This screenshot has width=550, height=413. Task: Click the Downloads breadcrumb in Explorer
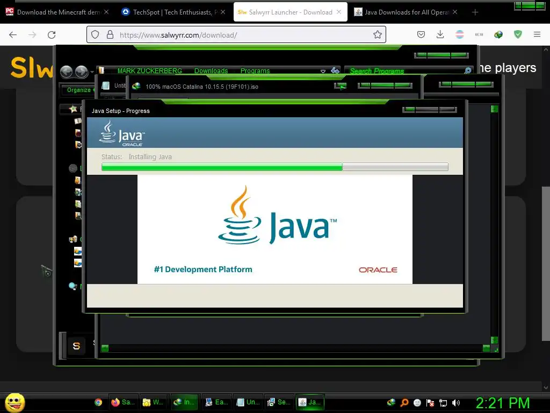point(211,71)
